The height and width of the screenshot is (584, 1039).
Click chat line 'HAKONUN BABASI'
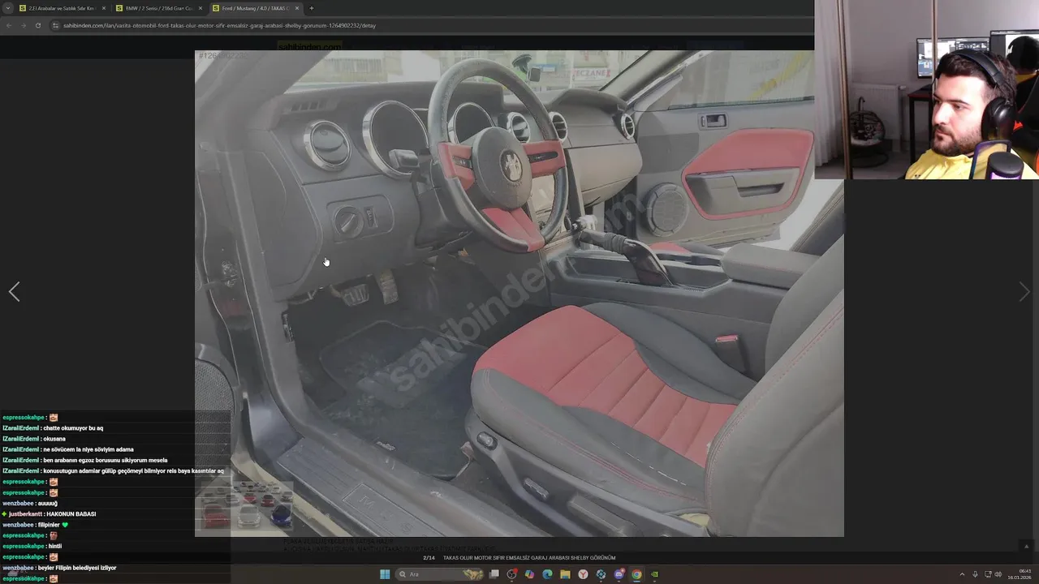pyautogui.click(x=71, y=514)
